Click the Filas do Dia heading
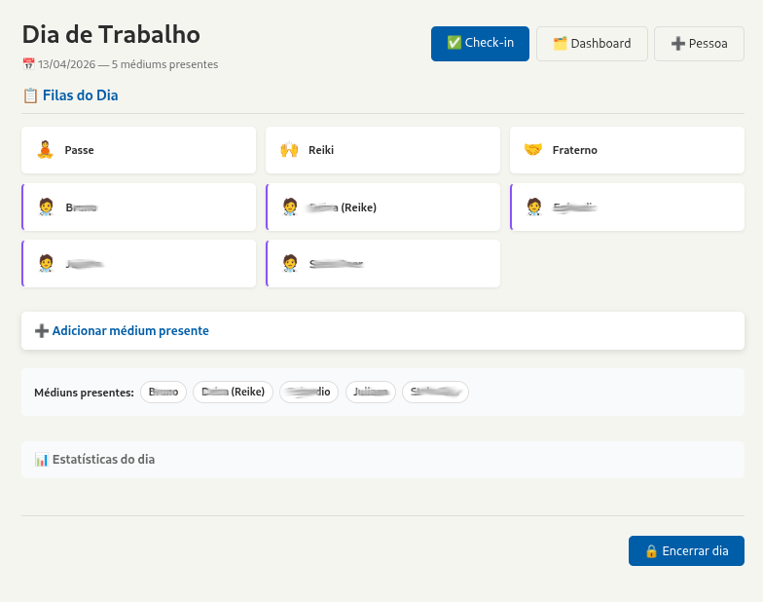The image size is (763, 602). pyautogui.click(x=80, y=95)
